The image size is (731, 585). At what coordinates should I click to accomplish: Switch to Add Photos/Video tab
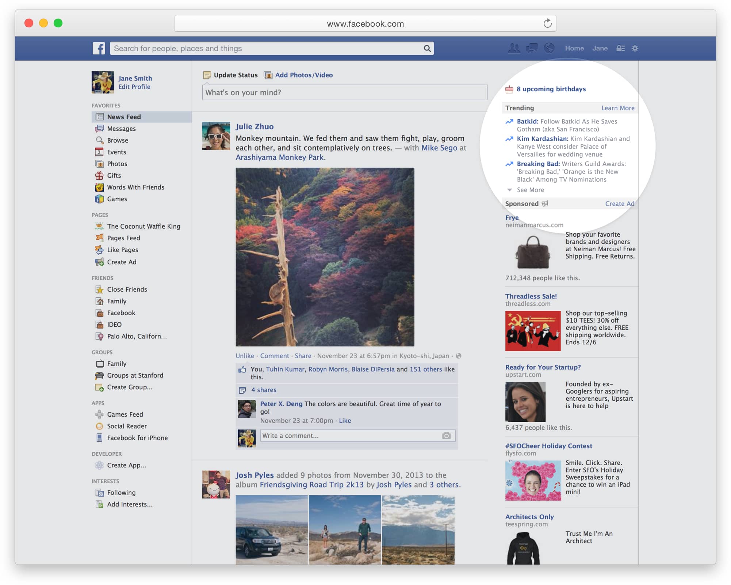click(303, 75)
